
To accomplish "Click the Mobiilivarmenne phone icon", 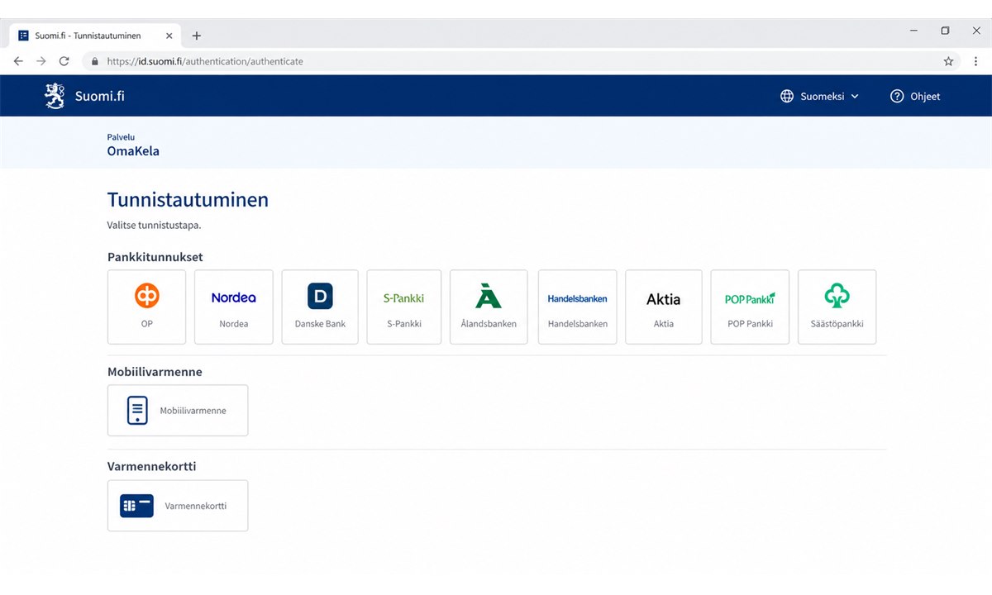I will click(x=137, y=411).
